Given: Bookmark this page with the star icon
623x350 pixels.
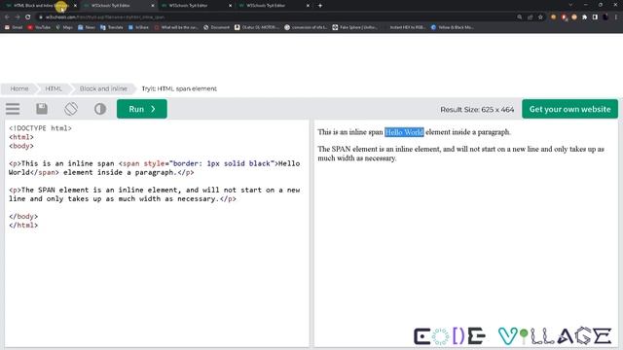Looking at the screenshot, I should (540, 17).
